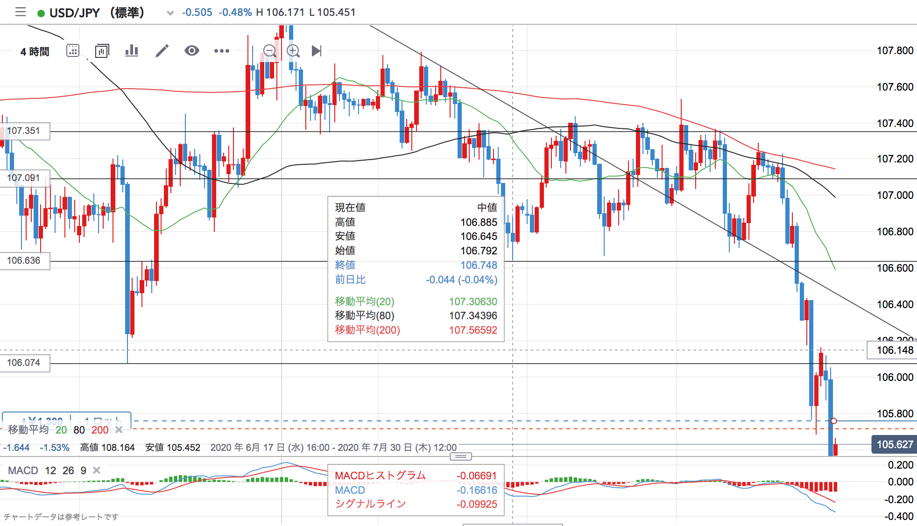Select the candlestick chart type icon
The height and width of the screenshot is (526, 917).
(102, 50)
